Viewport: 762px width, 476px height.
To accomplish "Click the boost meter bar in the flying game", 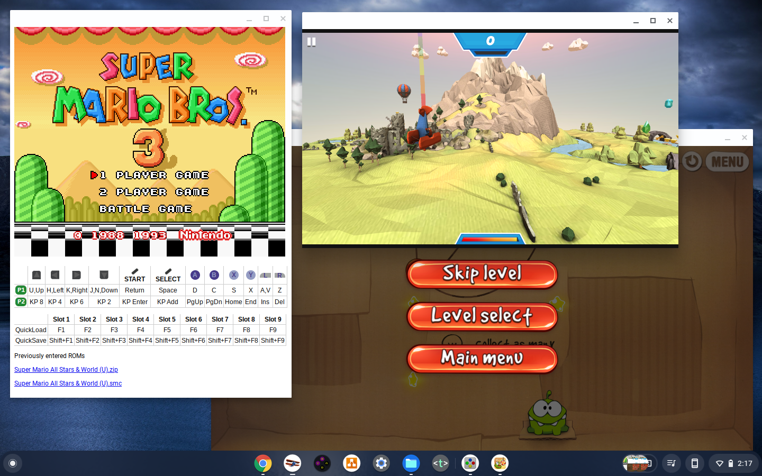I will pos(490,240).
